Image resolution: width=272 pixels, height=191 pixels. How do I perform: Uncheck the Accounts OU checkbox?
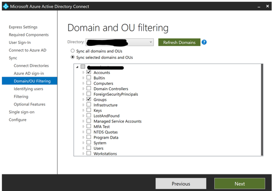(x=89, y=72)
